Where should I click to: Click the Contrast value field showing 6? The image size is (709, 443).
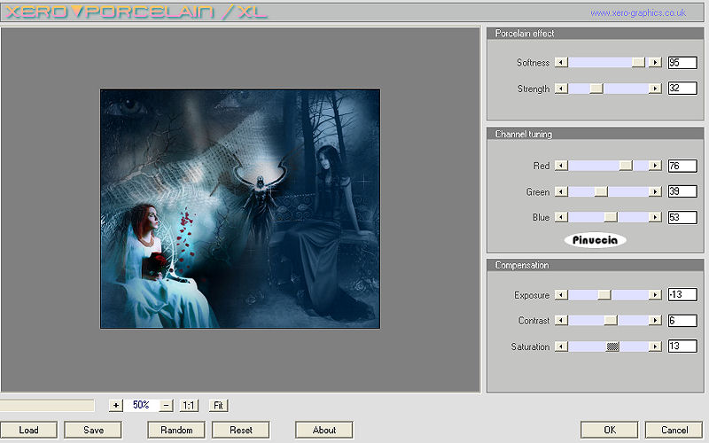click(682, 321)
